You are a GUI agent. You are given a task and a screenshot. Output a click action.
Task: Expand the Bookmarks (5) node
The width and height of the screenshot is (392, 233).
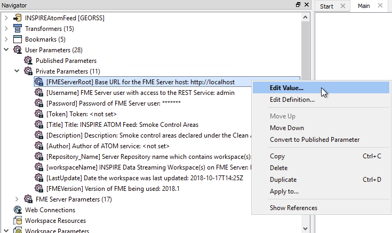coord(6,39)
